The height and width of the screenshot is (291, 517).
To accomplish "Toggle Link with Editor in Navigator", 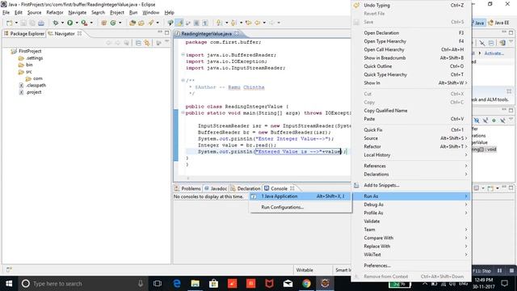I will [147, 43].
